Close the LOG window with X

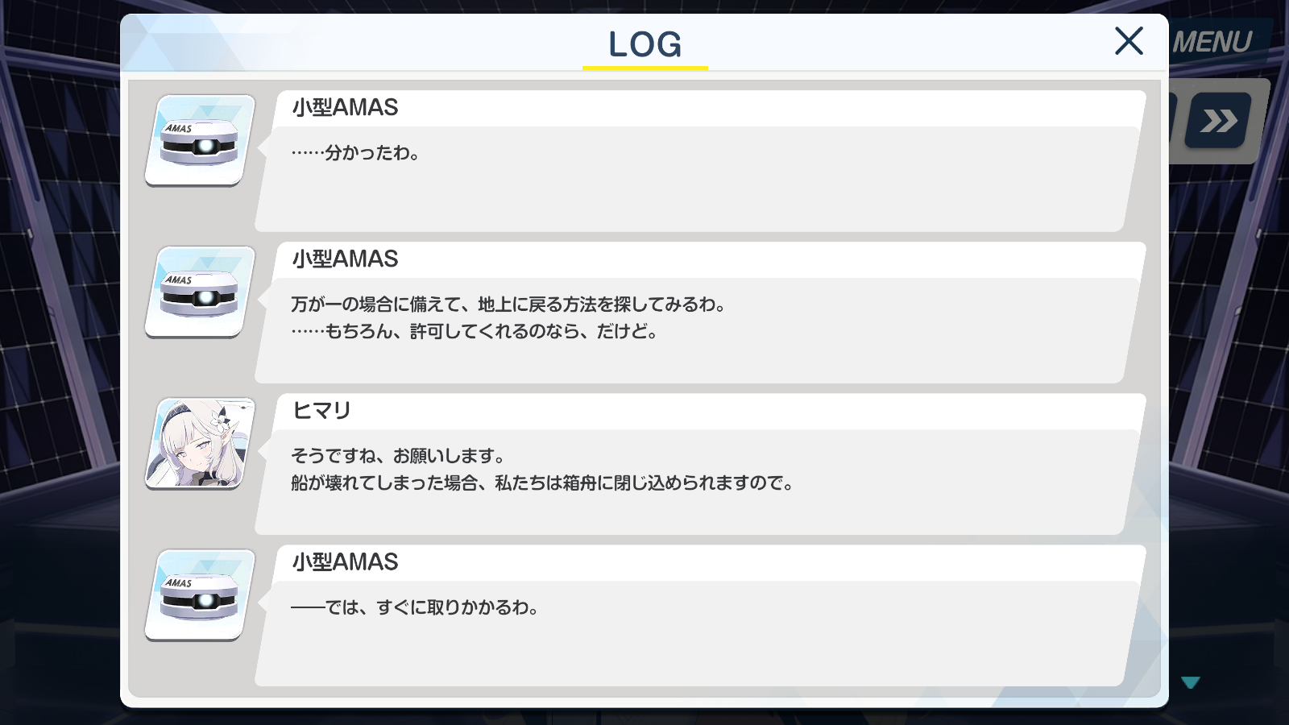(1129, 40)
